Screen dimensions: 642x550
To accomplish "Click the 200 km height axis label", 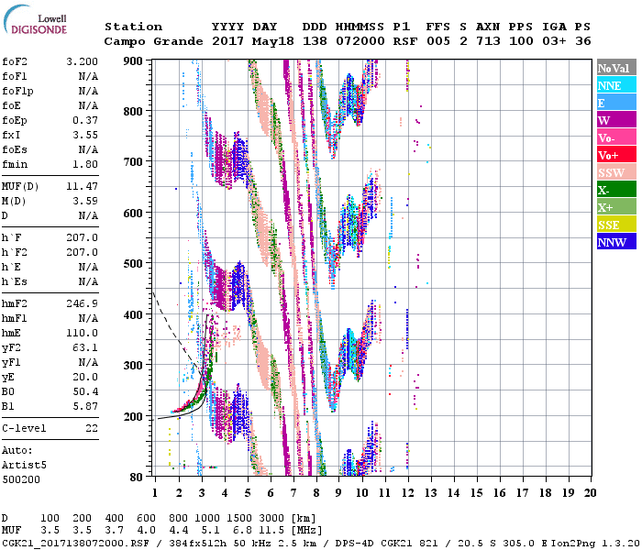I will [133, 416].
